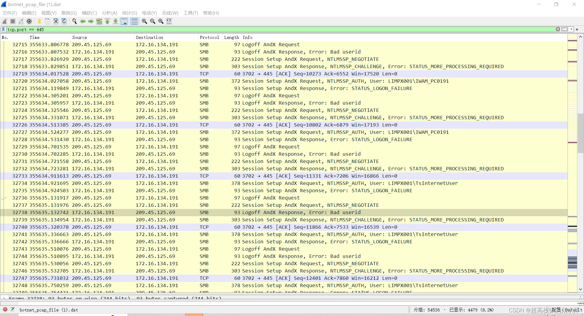Image resolution: width=584 pixels, height=316 pixels.
Task: Close this capture file icon
Action: tap(56, 21)
